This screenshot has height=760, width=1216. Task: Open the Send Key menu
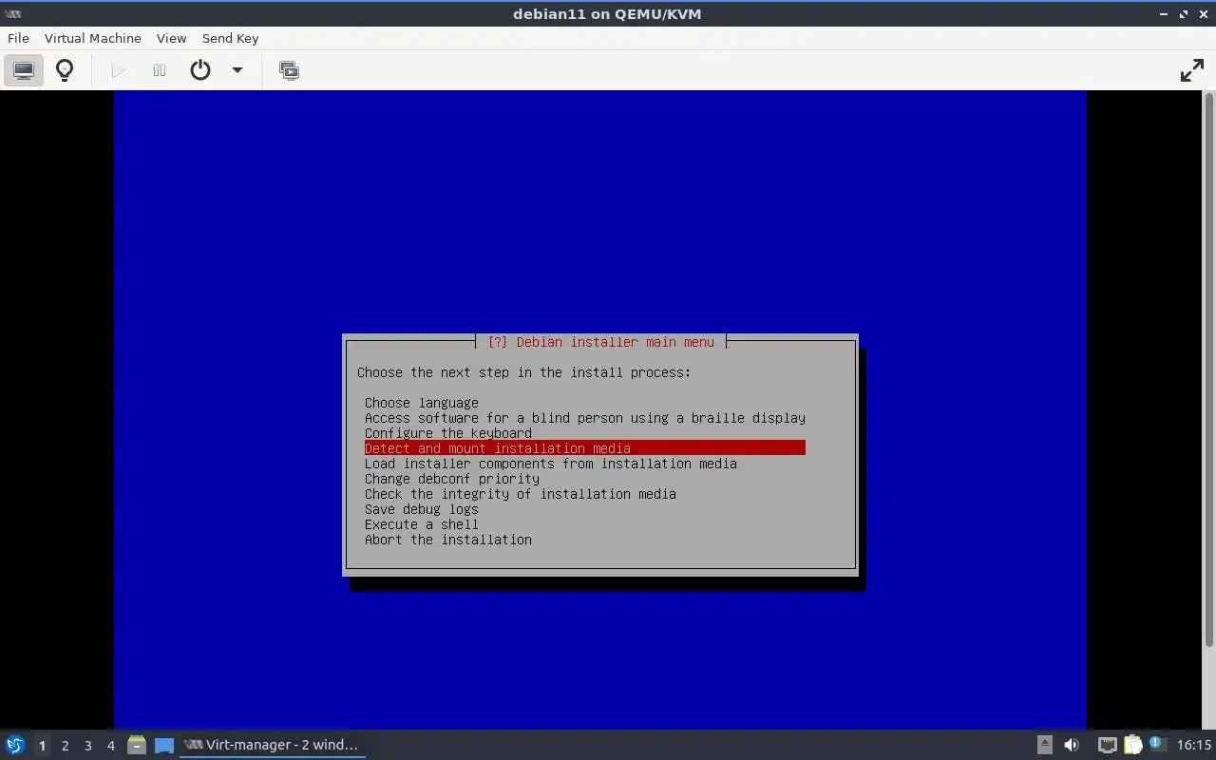pyautogui.click(x=230, y=38)
